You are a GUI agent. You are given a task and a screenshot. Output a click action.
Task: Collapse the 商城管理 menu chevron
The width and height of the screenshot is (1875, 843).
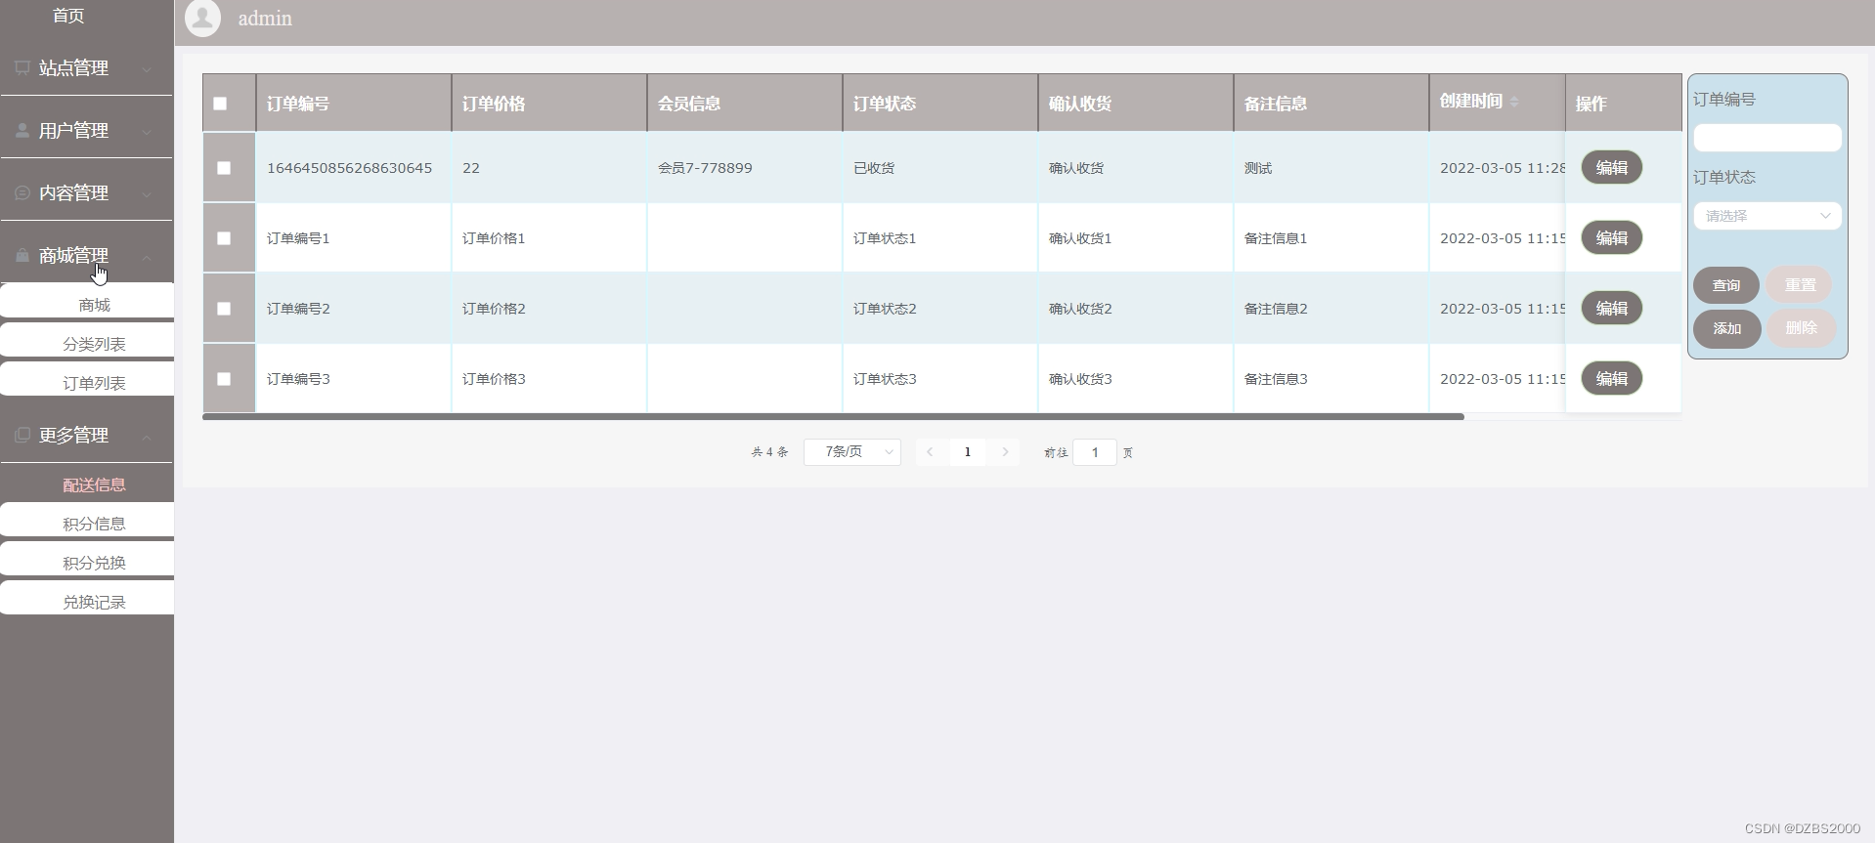click(x=147, y=257)
